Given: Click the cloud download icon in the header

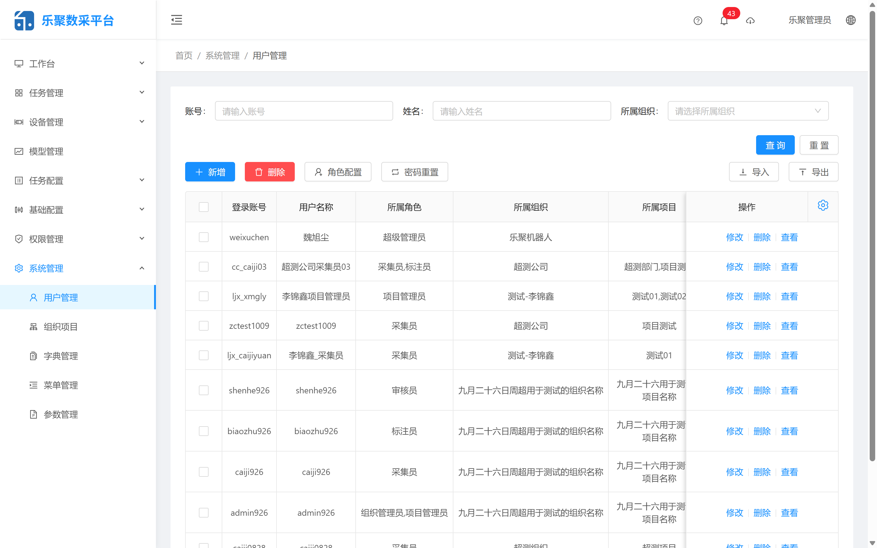Looking at the screenshot, I should pyautogui.click(x=750, y=21).
